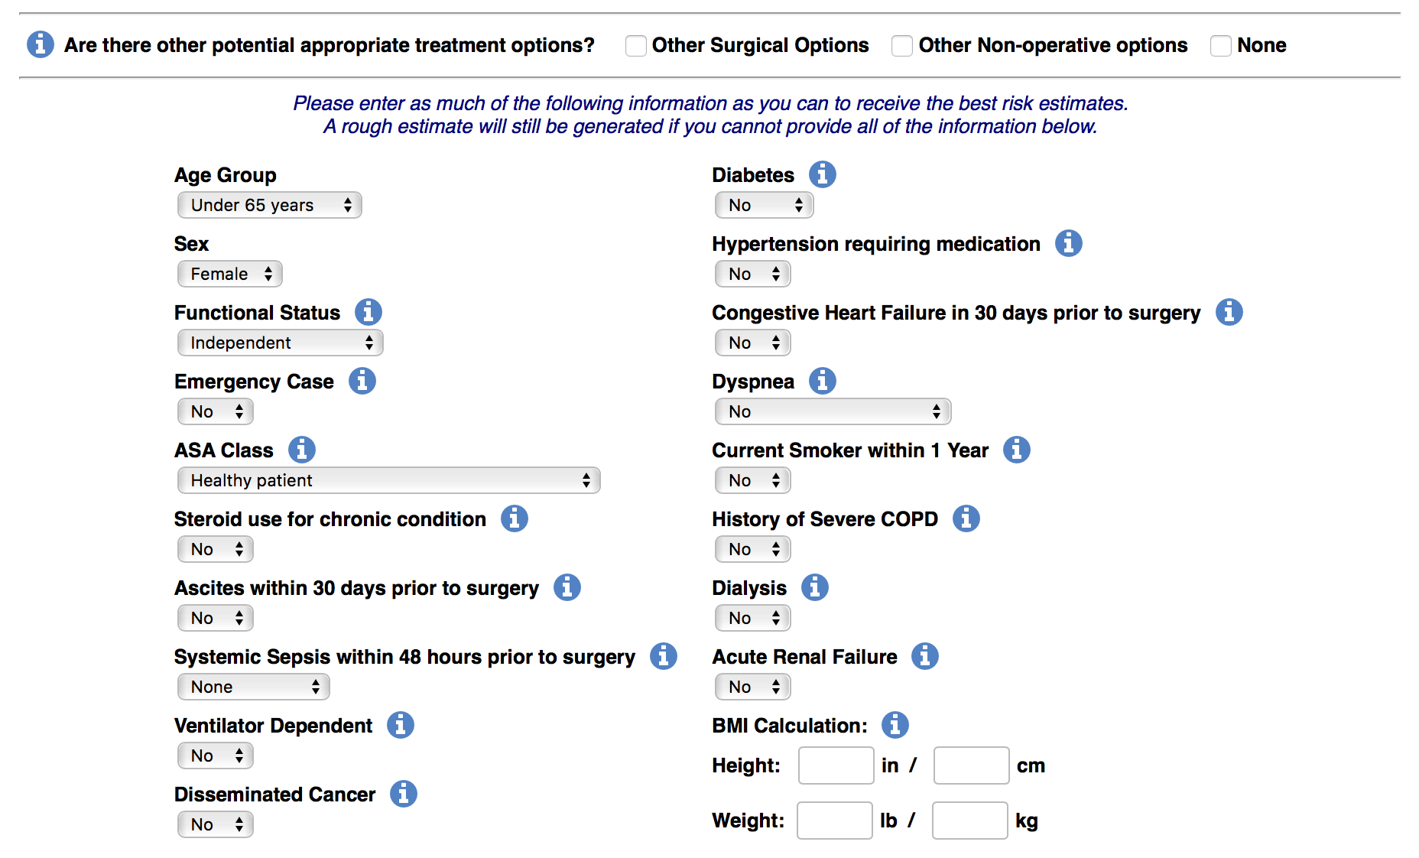
Task: Open the Age Group dropdown
Action: pyautogui.click(x=269, y=205)
